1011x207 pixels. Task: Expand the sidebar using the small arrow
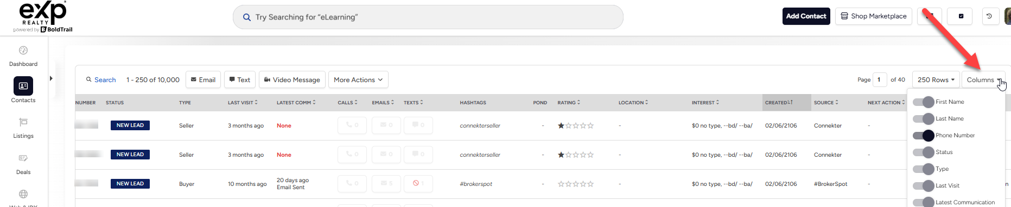tap(51, 78)
